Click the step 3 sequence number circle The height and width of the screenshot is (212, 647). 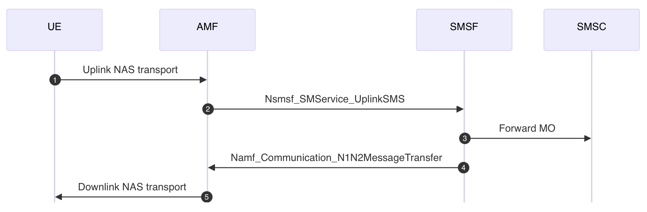(x=465, y=139)
